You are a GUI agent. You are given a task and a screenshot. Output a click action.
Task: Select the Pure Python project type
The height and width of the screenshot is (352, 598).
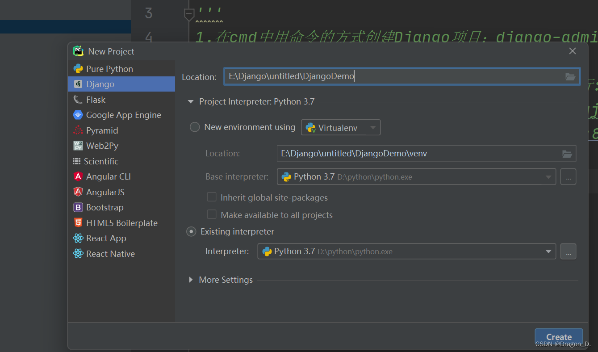coord(121,69)
